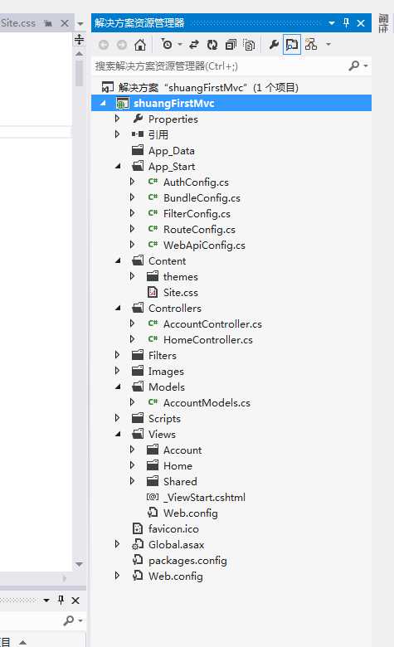Viewport: 394px width, 647px height.
Task: Expand the 引用 references node
Action: [x=117, y=134]
